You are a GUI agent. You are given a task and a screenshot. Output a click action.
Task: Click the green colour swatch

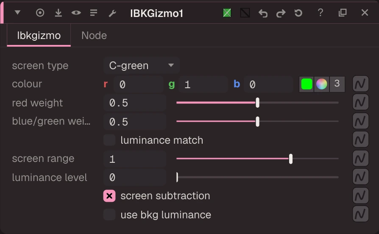coord(307,84)
